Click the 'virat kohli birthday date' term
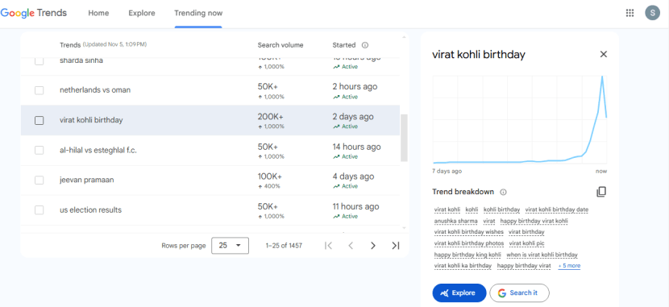This screenshot has height=307, width=669. (x=557, y=210)
